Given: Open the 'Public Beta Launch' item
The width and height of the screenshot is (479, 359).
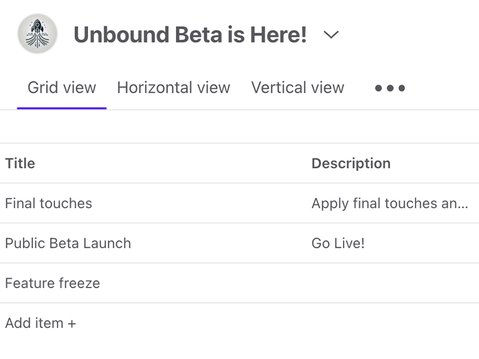Looking at the screenshot, I should coord(68,244).
